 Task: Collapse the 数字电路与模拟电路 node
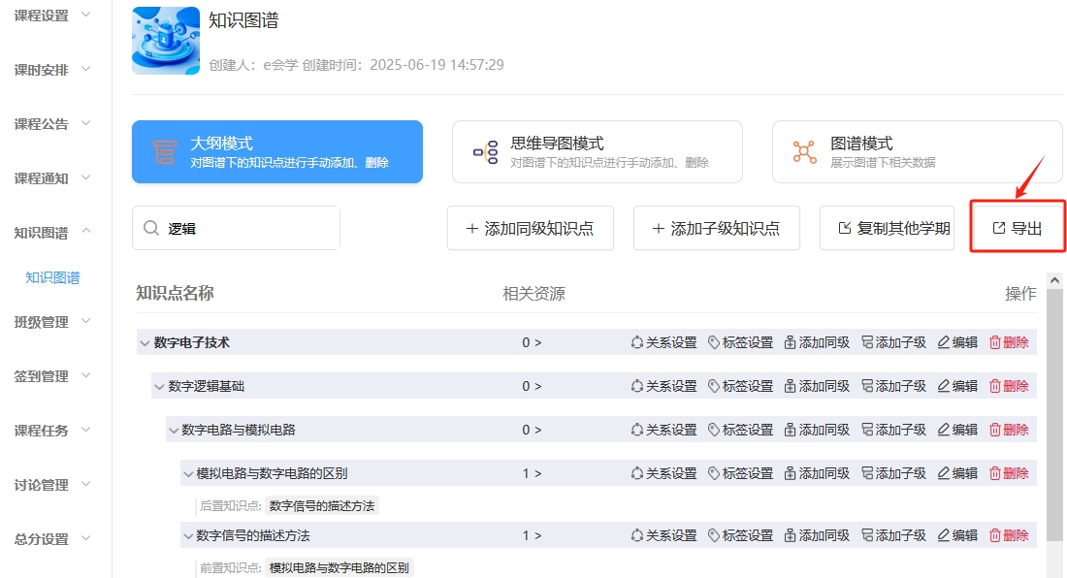click(x=173, y=430)
